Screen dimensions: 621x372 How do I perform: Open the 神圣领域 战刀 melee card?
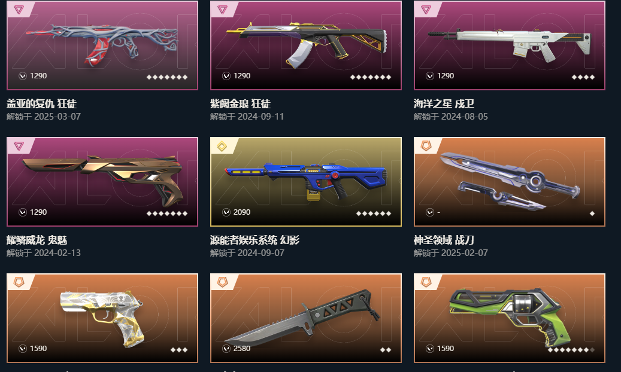pyautogui.click(x=509, y=182)
